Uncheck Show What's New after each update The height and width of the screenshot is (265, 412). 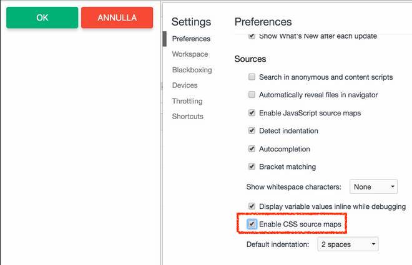(252, 36)
